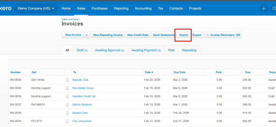
Task: Switch to the Repeating tab
Action: click(189, 50)
